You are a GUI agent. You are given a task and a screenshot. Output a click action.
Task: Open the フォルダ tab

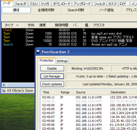[20, 4]
